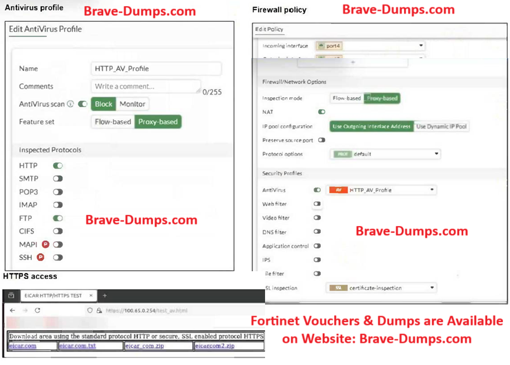Click the AntiVirus scan info icon

(70, 104)
